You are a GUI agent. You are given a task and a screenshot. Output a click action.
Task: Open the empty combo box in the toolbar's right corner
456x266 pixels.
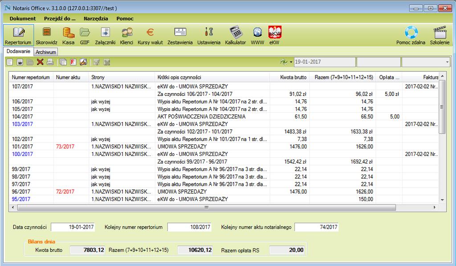click(425, 62)
